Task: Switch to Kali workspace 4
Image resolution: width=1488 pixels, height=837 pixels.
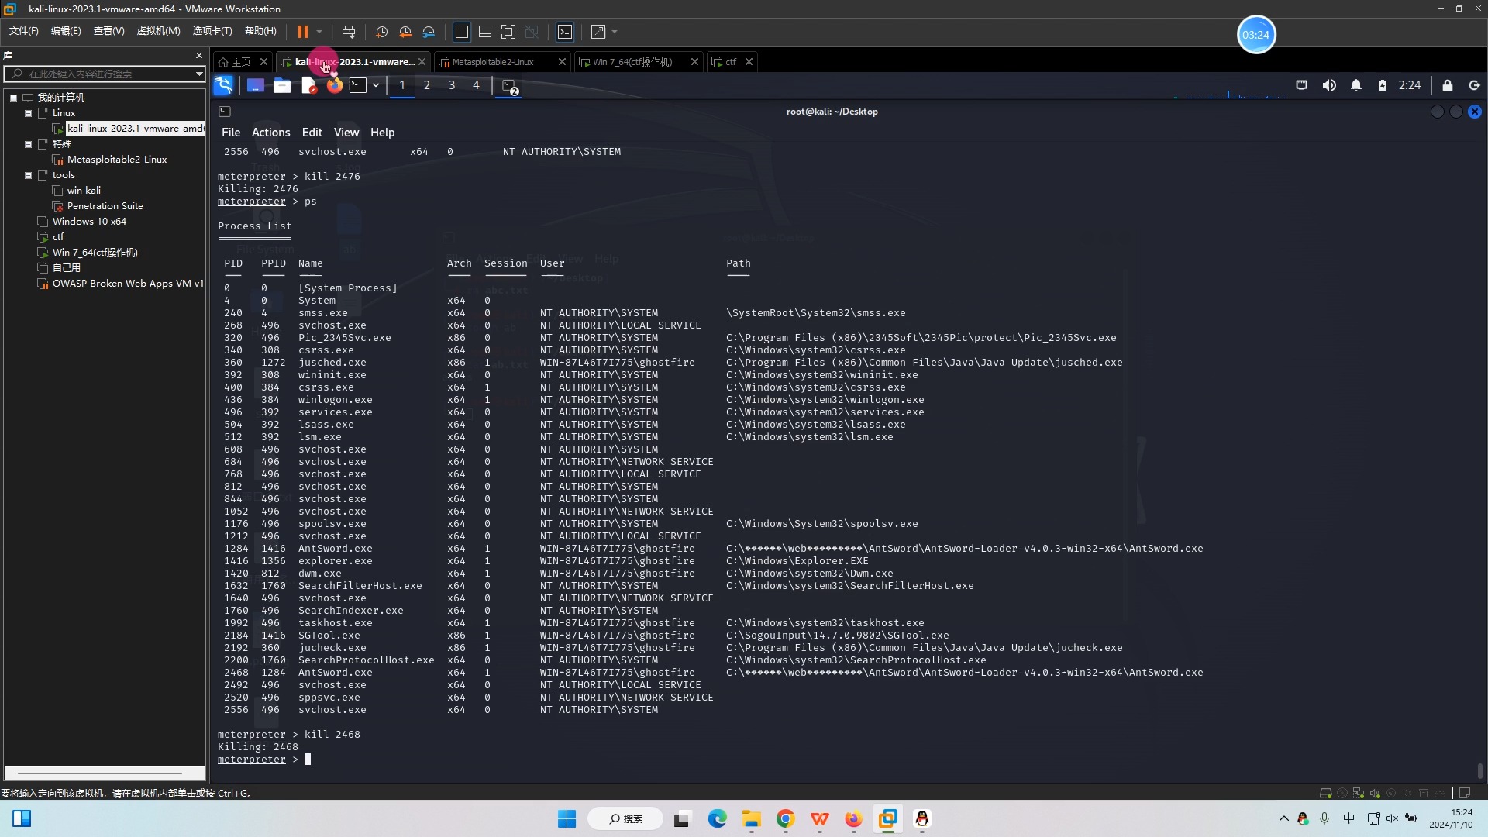Action: [x=476, y=85]
